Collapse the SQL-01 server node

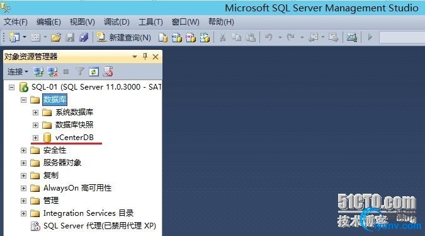[x=11, y=87]
